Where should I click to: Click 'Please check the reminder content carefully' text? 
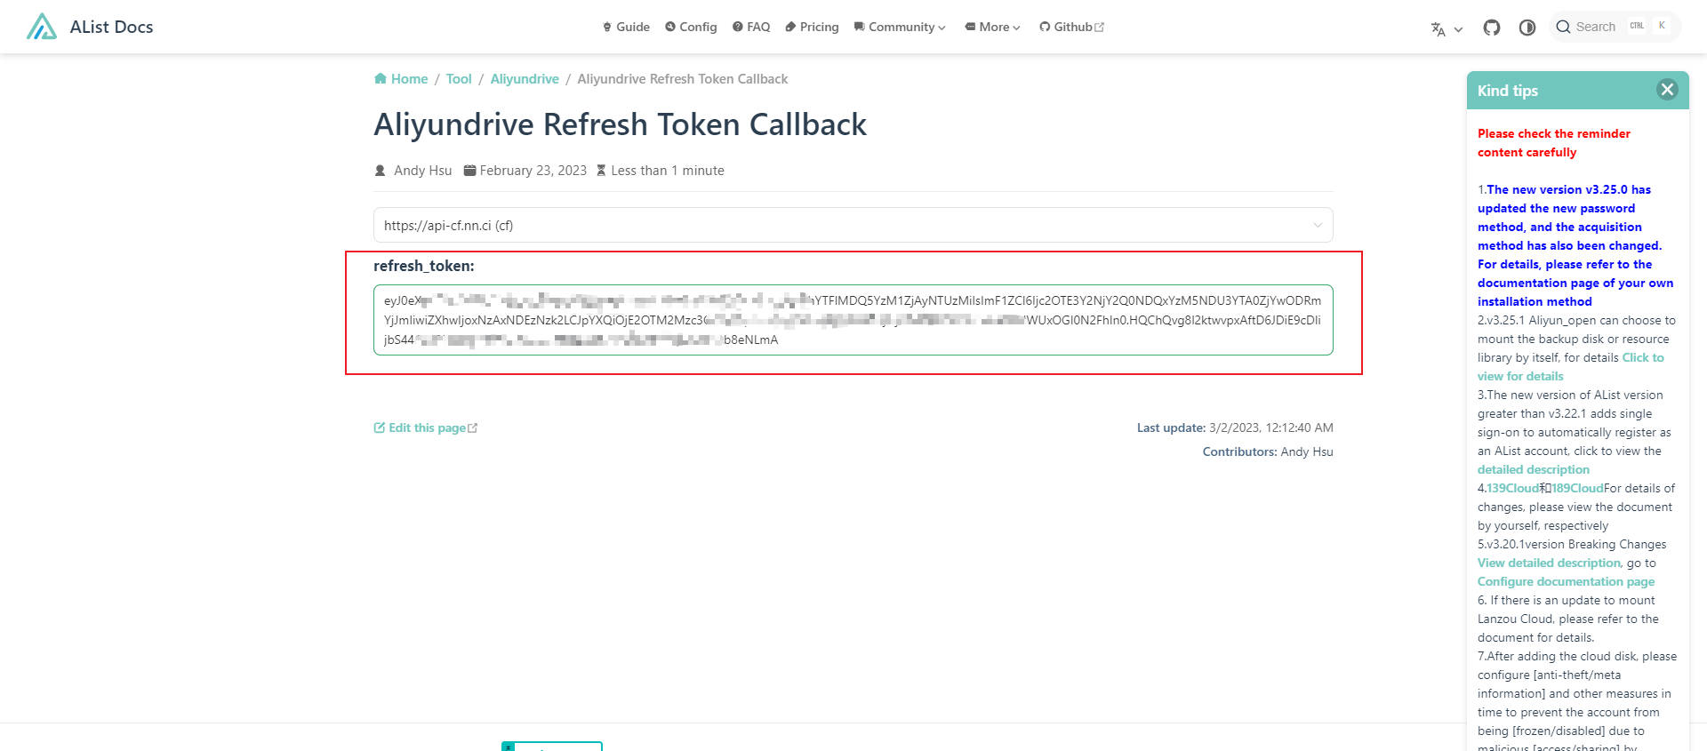(1554, 143)
